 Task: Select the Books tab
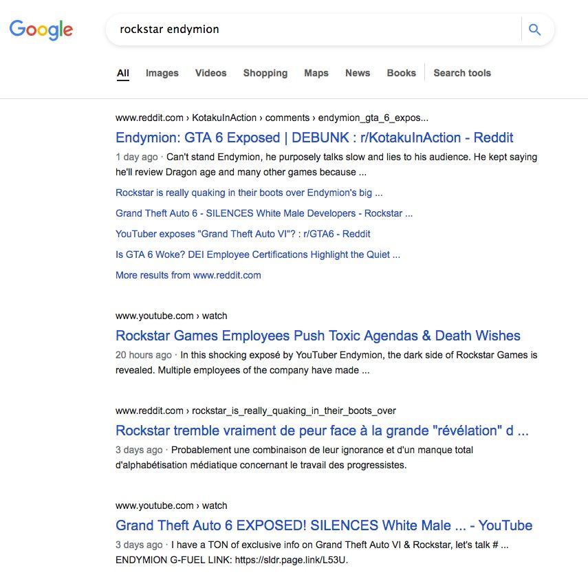coord(402,73)
